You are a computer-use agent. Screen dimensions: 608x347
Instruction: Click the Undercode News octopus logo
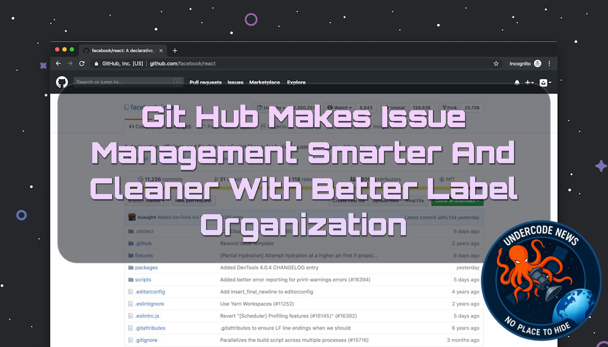[x=541, y=281]
